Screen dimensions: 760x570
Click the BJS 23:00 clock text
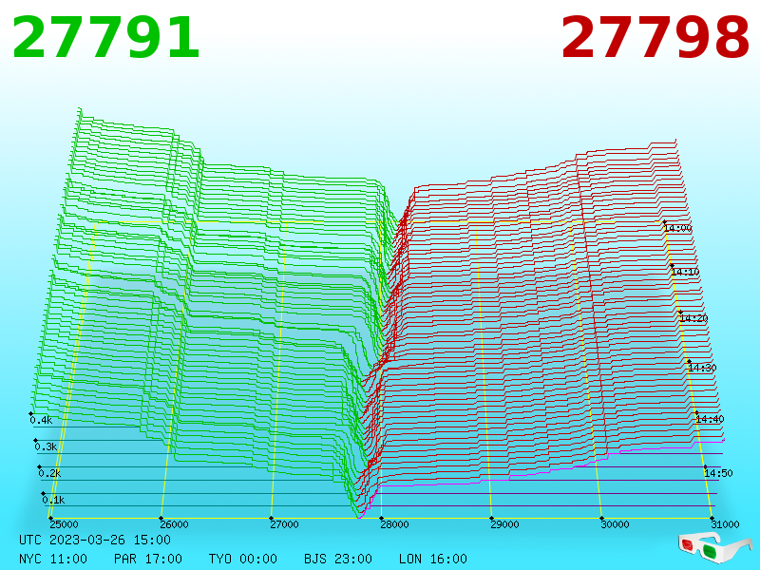click(338, 559)
